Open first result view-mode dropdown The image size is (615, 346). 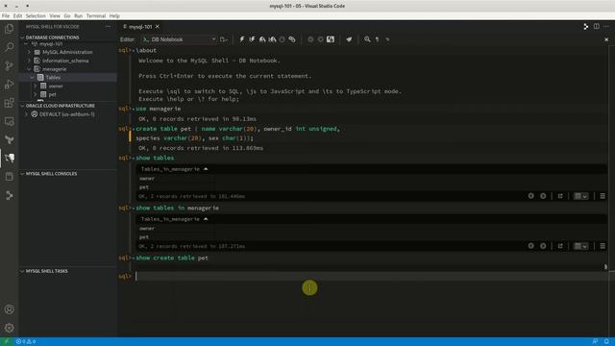[x=580, y=196]
